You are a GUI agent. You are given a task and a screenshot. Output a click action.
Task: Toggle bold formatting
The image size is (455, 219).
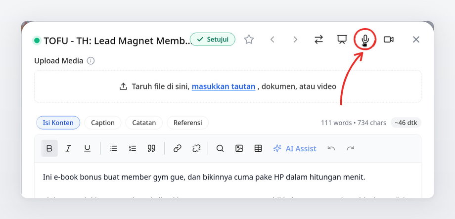click(x=49, y=148)
